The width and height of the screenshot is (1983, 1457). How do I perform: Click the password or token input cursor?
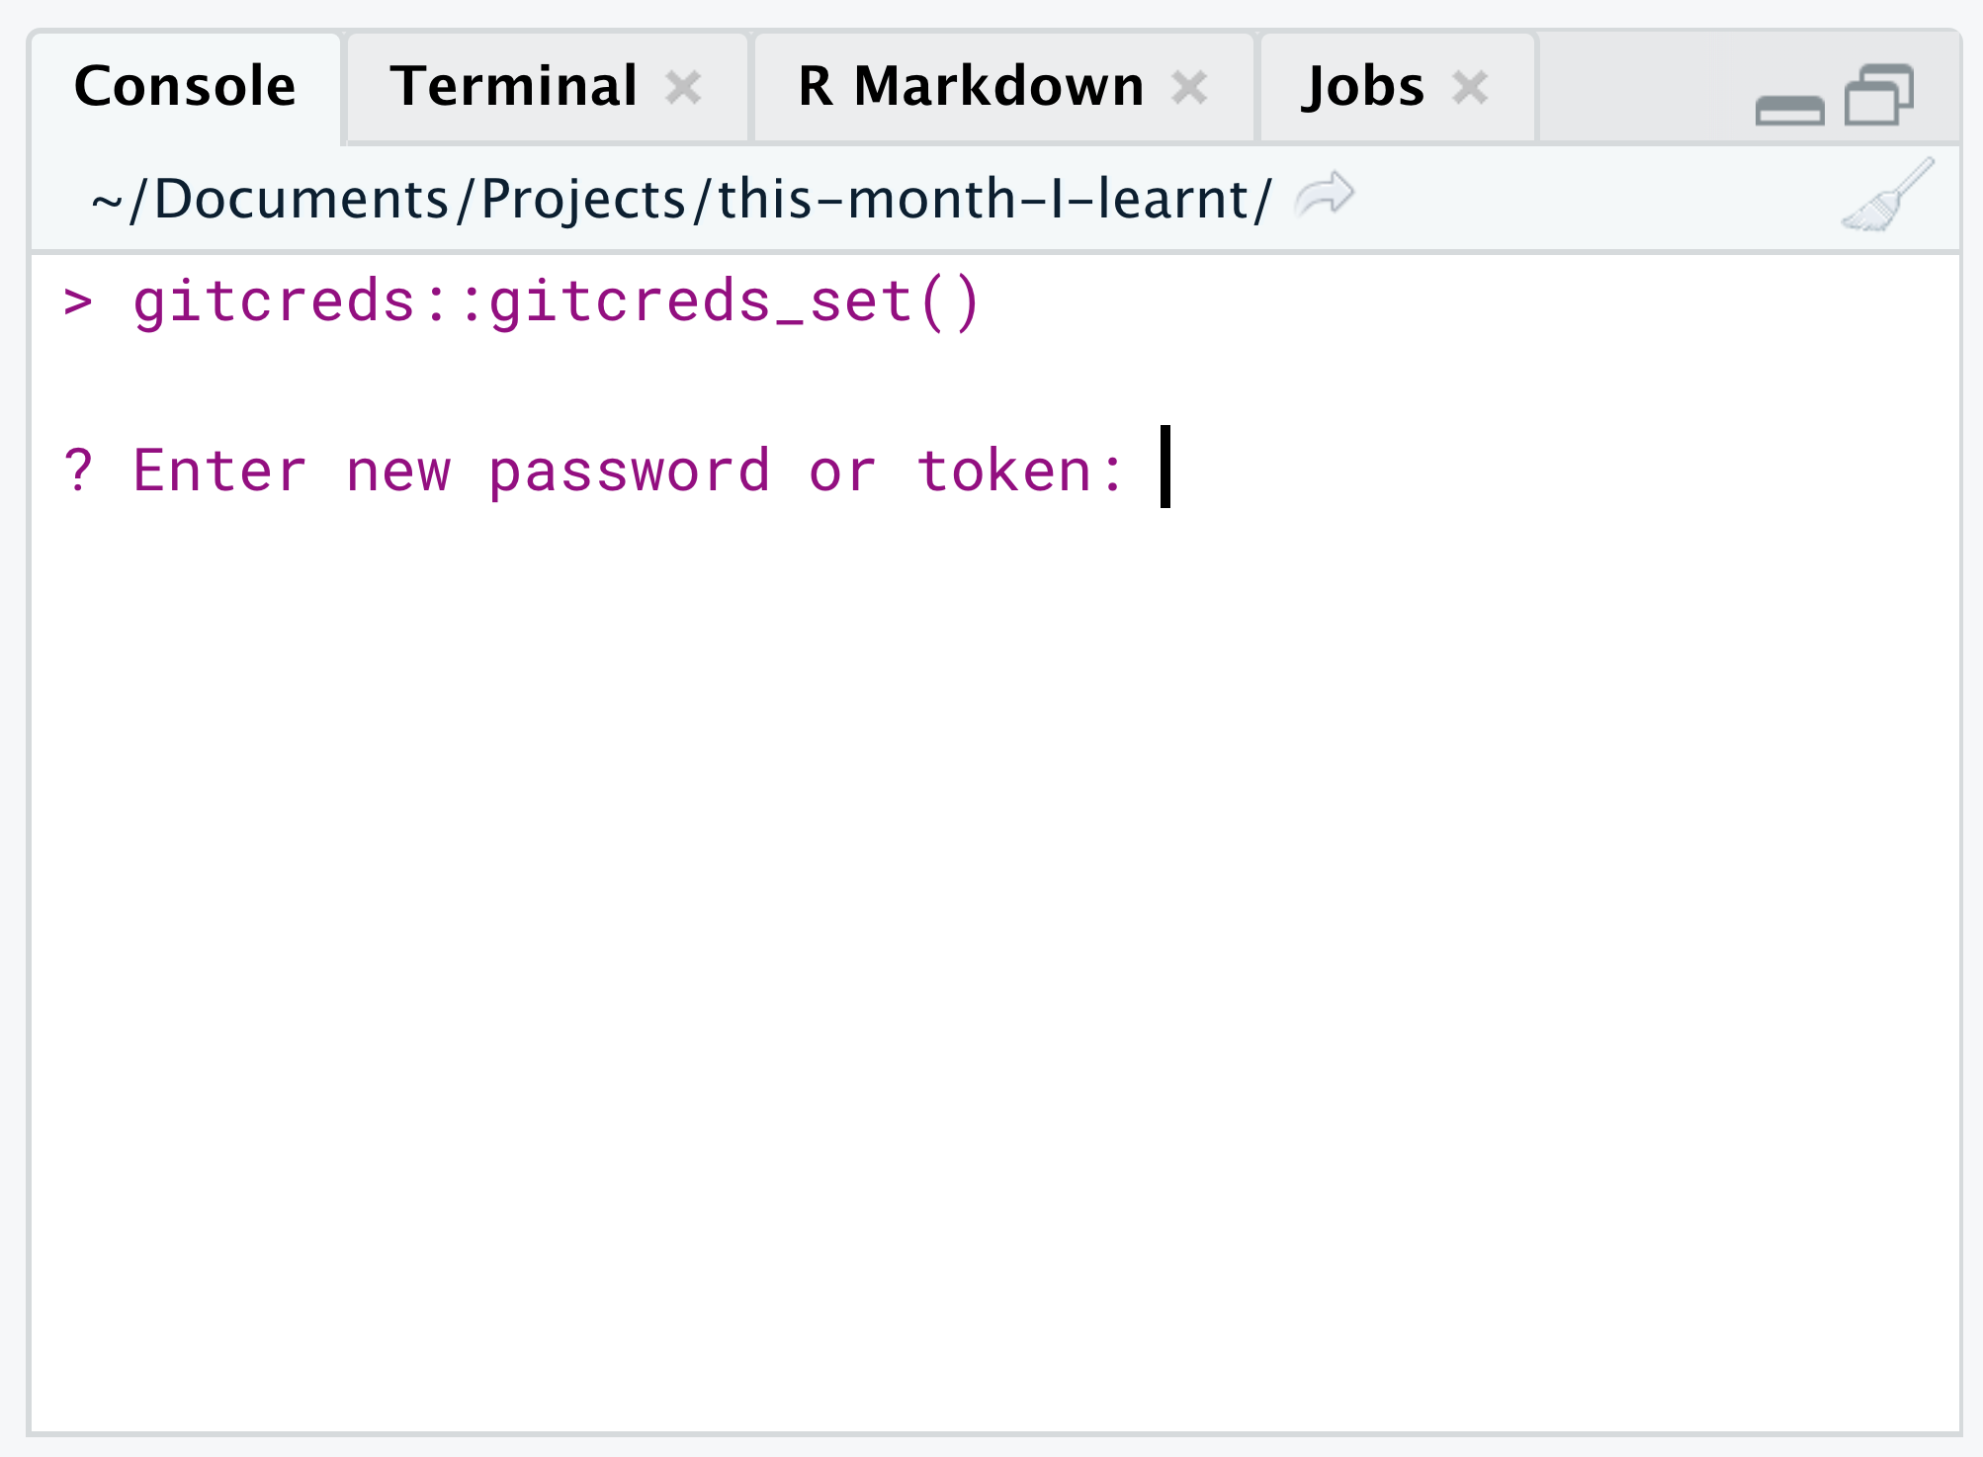pyautogui.click(x=1165, y=467)
